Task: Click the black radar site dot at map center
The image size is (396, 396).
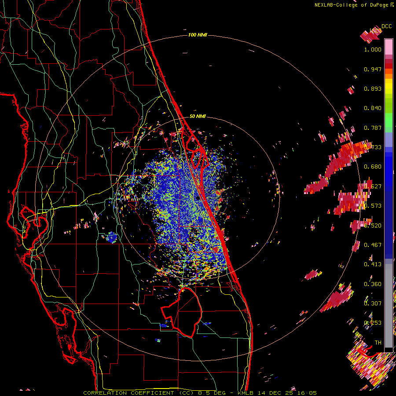Action: pos(198,198)
